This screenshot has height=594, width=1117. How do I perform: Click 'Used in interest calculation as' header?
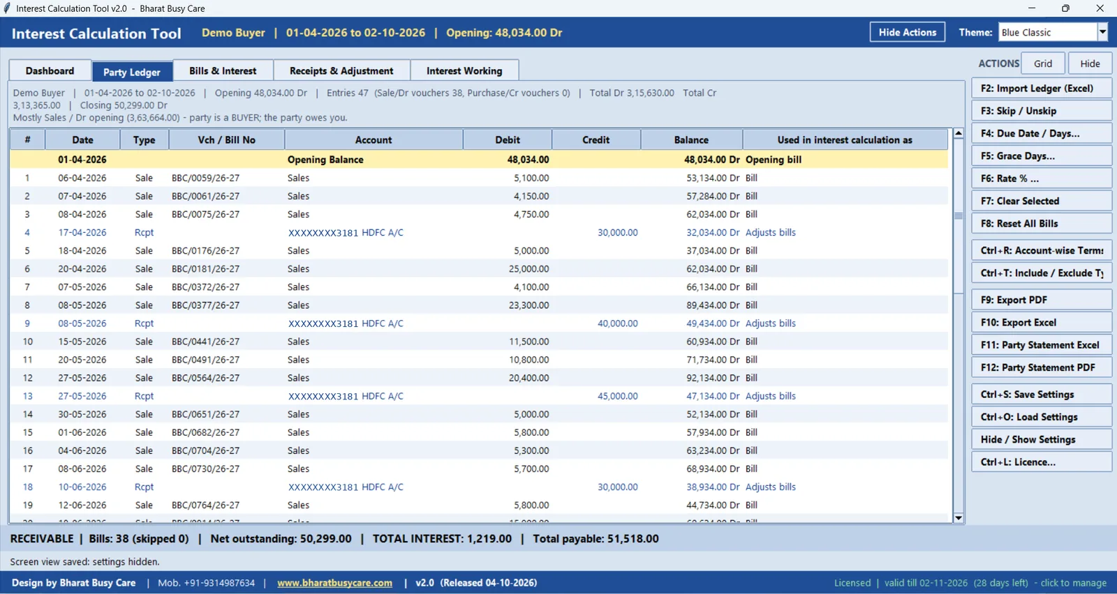click(845, 139)
